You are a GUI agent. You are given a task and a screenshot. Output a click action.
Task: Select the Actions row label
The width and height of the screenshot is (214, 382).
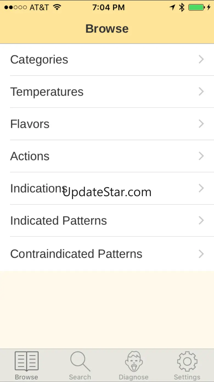(30, 156)
